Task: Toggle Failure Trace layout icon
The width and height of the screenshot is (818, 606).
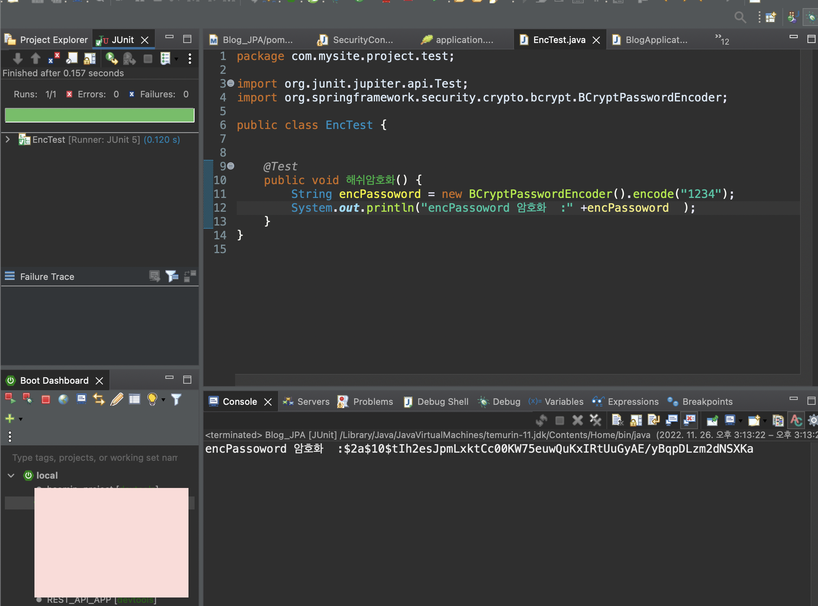Action: click(x=190, y=276)
